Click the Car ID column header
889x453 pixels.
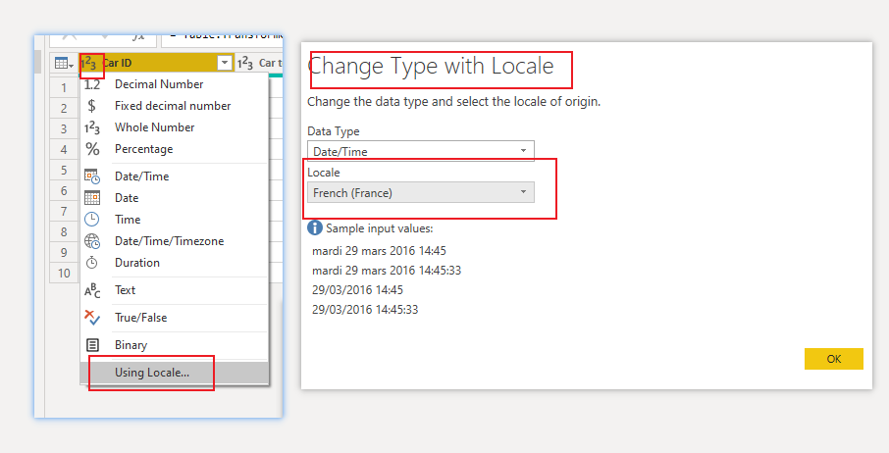(154, 63)
